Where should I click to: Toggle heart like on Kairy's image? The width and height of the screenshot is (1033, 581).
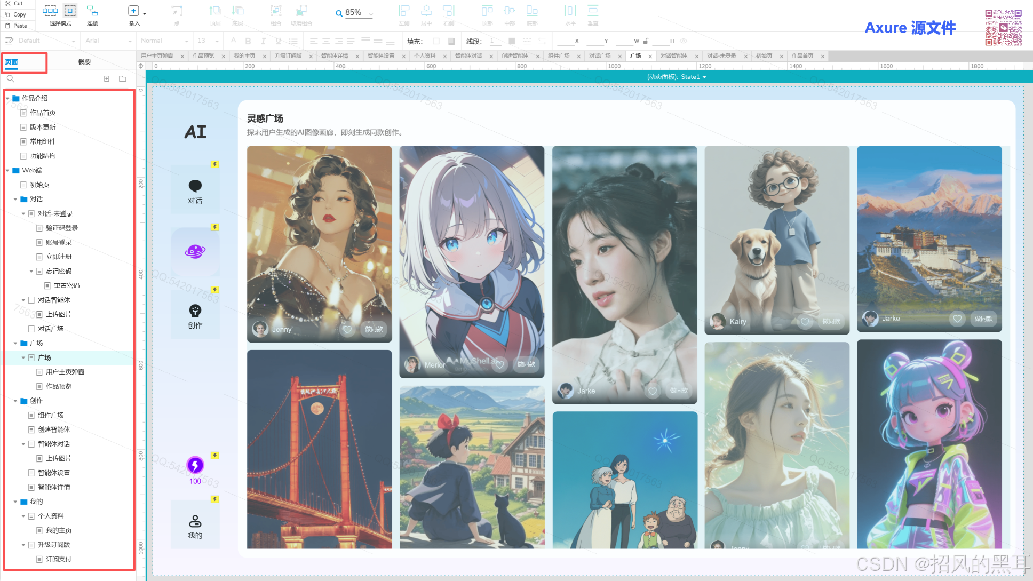coord(805,321)
